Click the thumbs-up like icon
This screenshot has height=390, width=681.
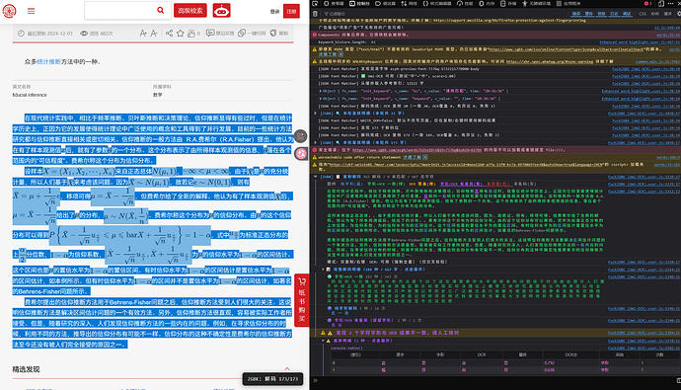pos(191,33)
